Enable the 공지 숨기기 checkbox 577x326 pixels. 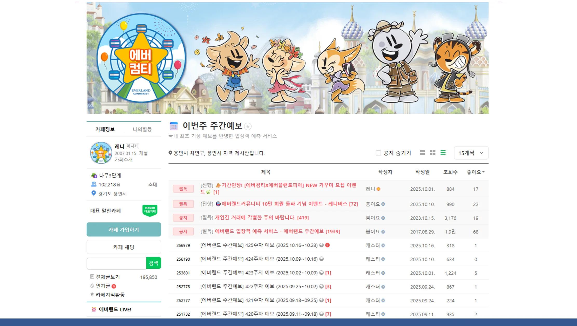[x=378, y=153]
